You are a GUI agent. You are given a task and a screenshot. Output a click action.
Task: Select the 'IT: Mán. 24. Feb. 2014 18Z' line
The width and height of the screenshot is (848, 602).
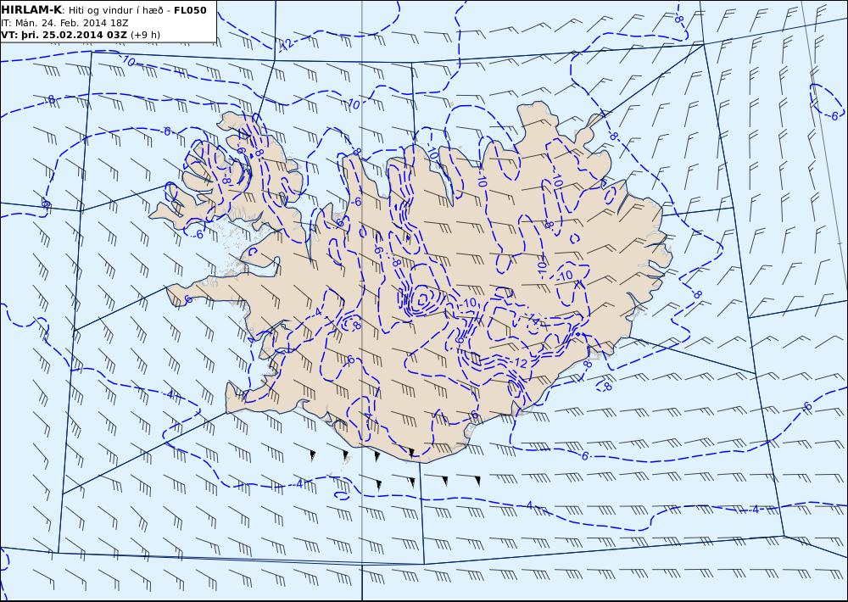[x=64, y=23]
